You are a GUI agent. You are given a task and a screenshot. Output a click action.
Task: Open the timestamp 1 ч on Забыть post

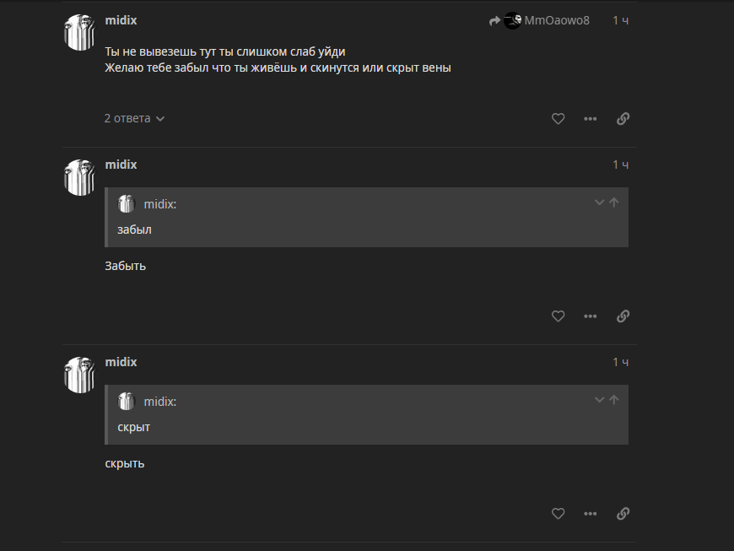620,165
